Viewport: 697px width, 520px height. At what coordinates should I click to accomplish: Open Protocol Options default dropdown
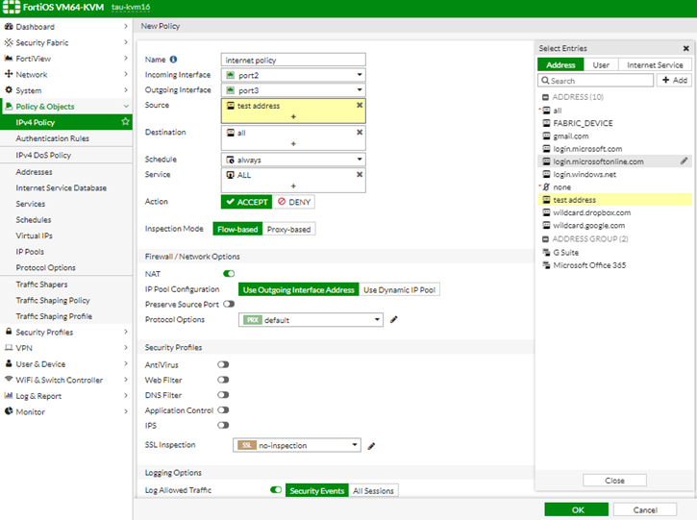coord(311,320)
